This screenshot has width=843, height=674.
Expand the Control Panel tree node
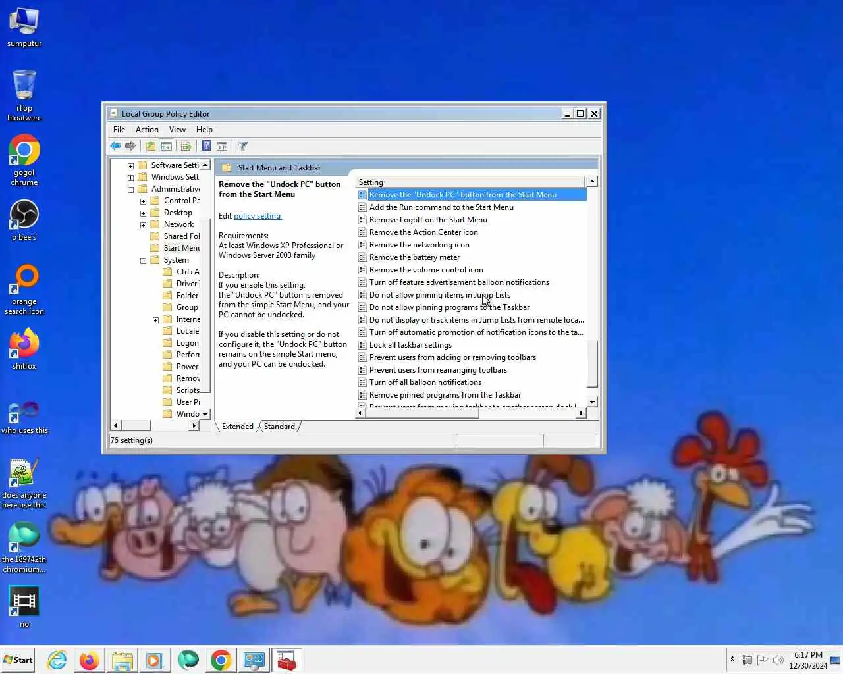click(143, 201)
